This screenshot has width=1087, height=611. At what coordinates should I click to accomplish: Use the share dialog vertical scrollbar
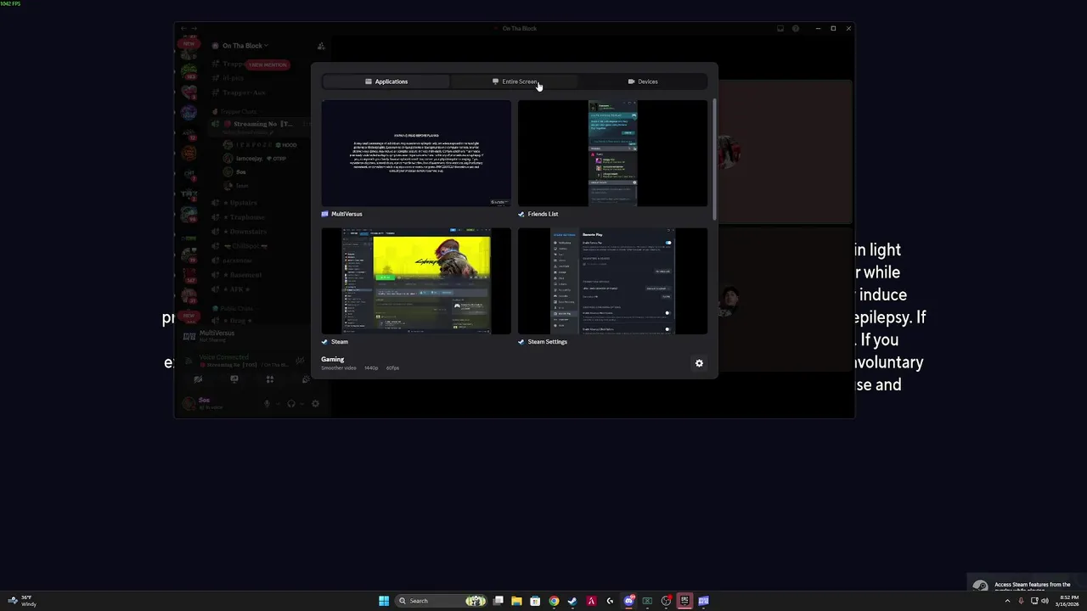714,161
